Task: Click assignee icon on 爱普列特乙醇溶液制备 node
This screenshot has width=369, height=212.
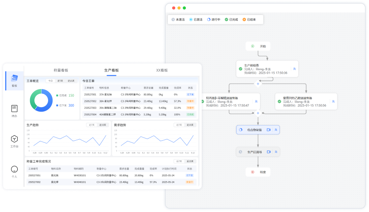Action: point(333,101)
